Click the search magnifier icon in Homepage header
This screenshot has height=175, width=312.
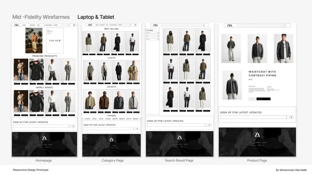tap(69, 25)
